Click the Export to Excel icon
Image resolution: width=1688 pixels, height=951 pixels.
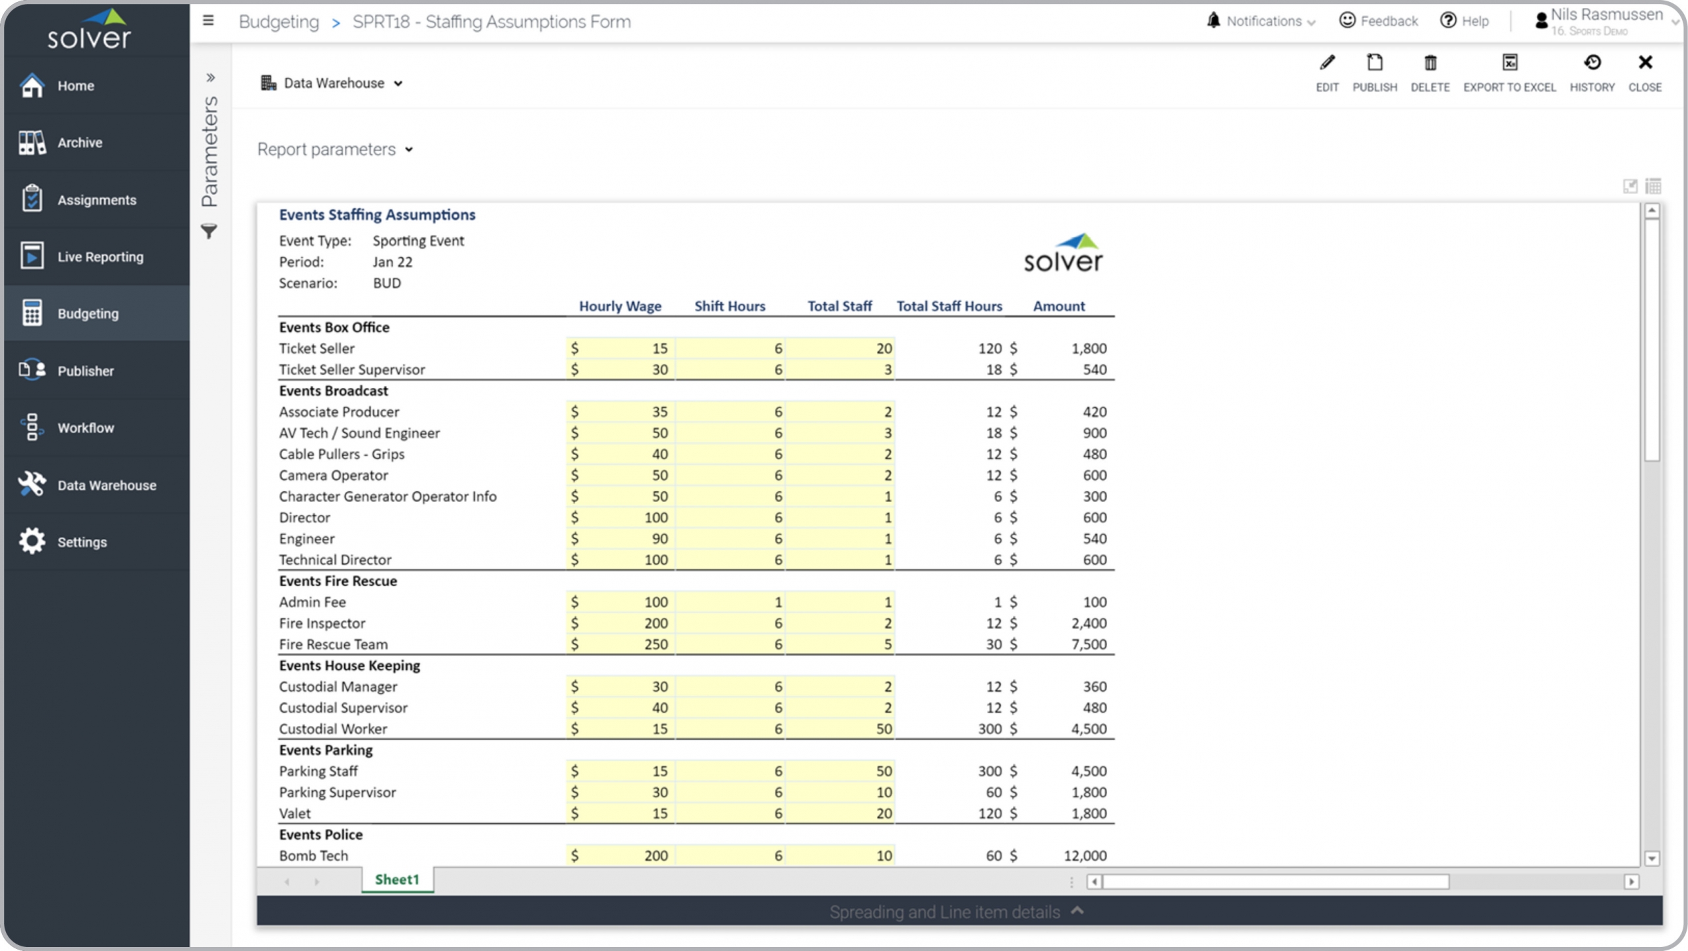tap(1509, 63)
